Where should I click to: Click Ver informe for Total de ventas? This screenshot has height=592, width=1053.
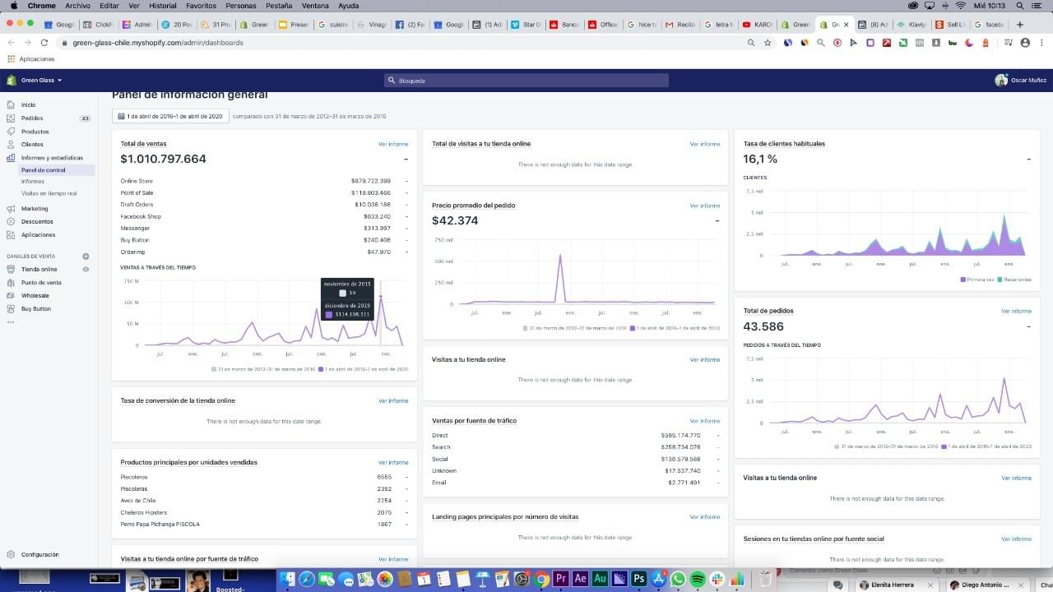pos(393,144)
